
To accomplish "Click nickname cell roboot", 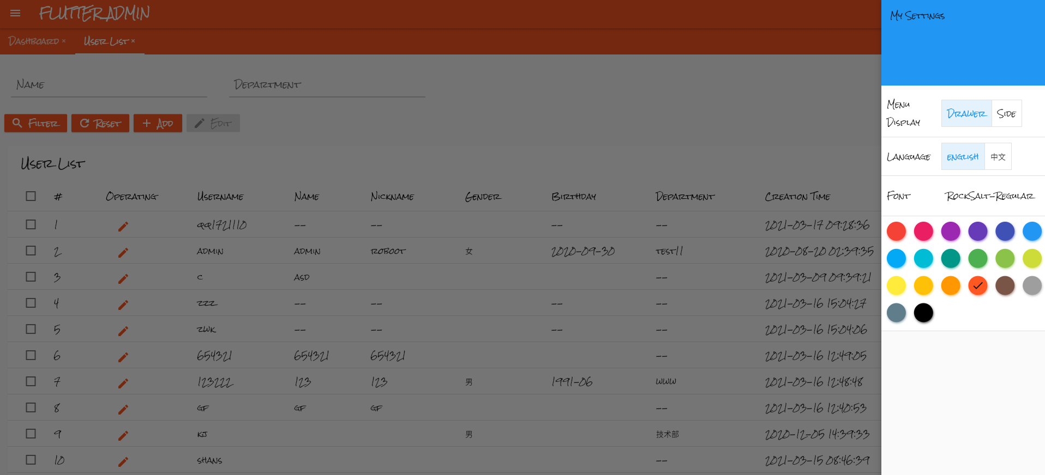I will pyautogui.click(x=388, y=251).
